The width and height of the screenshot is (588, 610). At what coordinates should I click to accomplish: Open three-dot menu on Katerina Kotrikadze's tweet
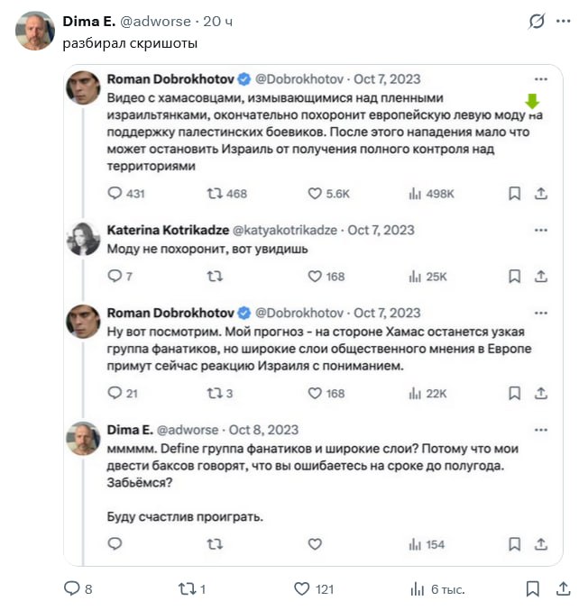[540, 230]
